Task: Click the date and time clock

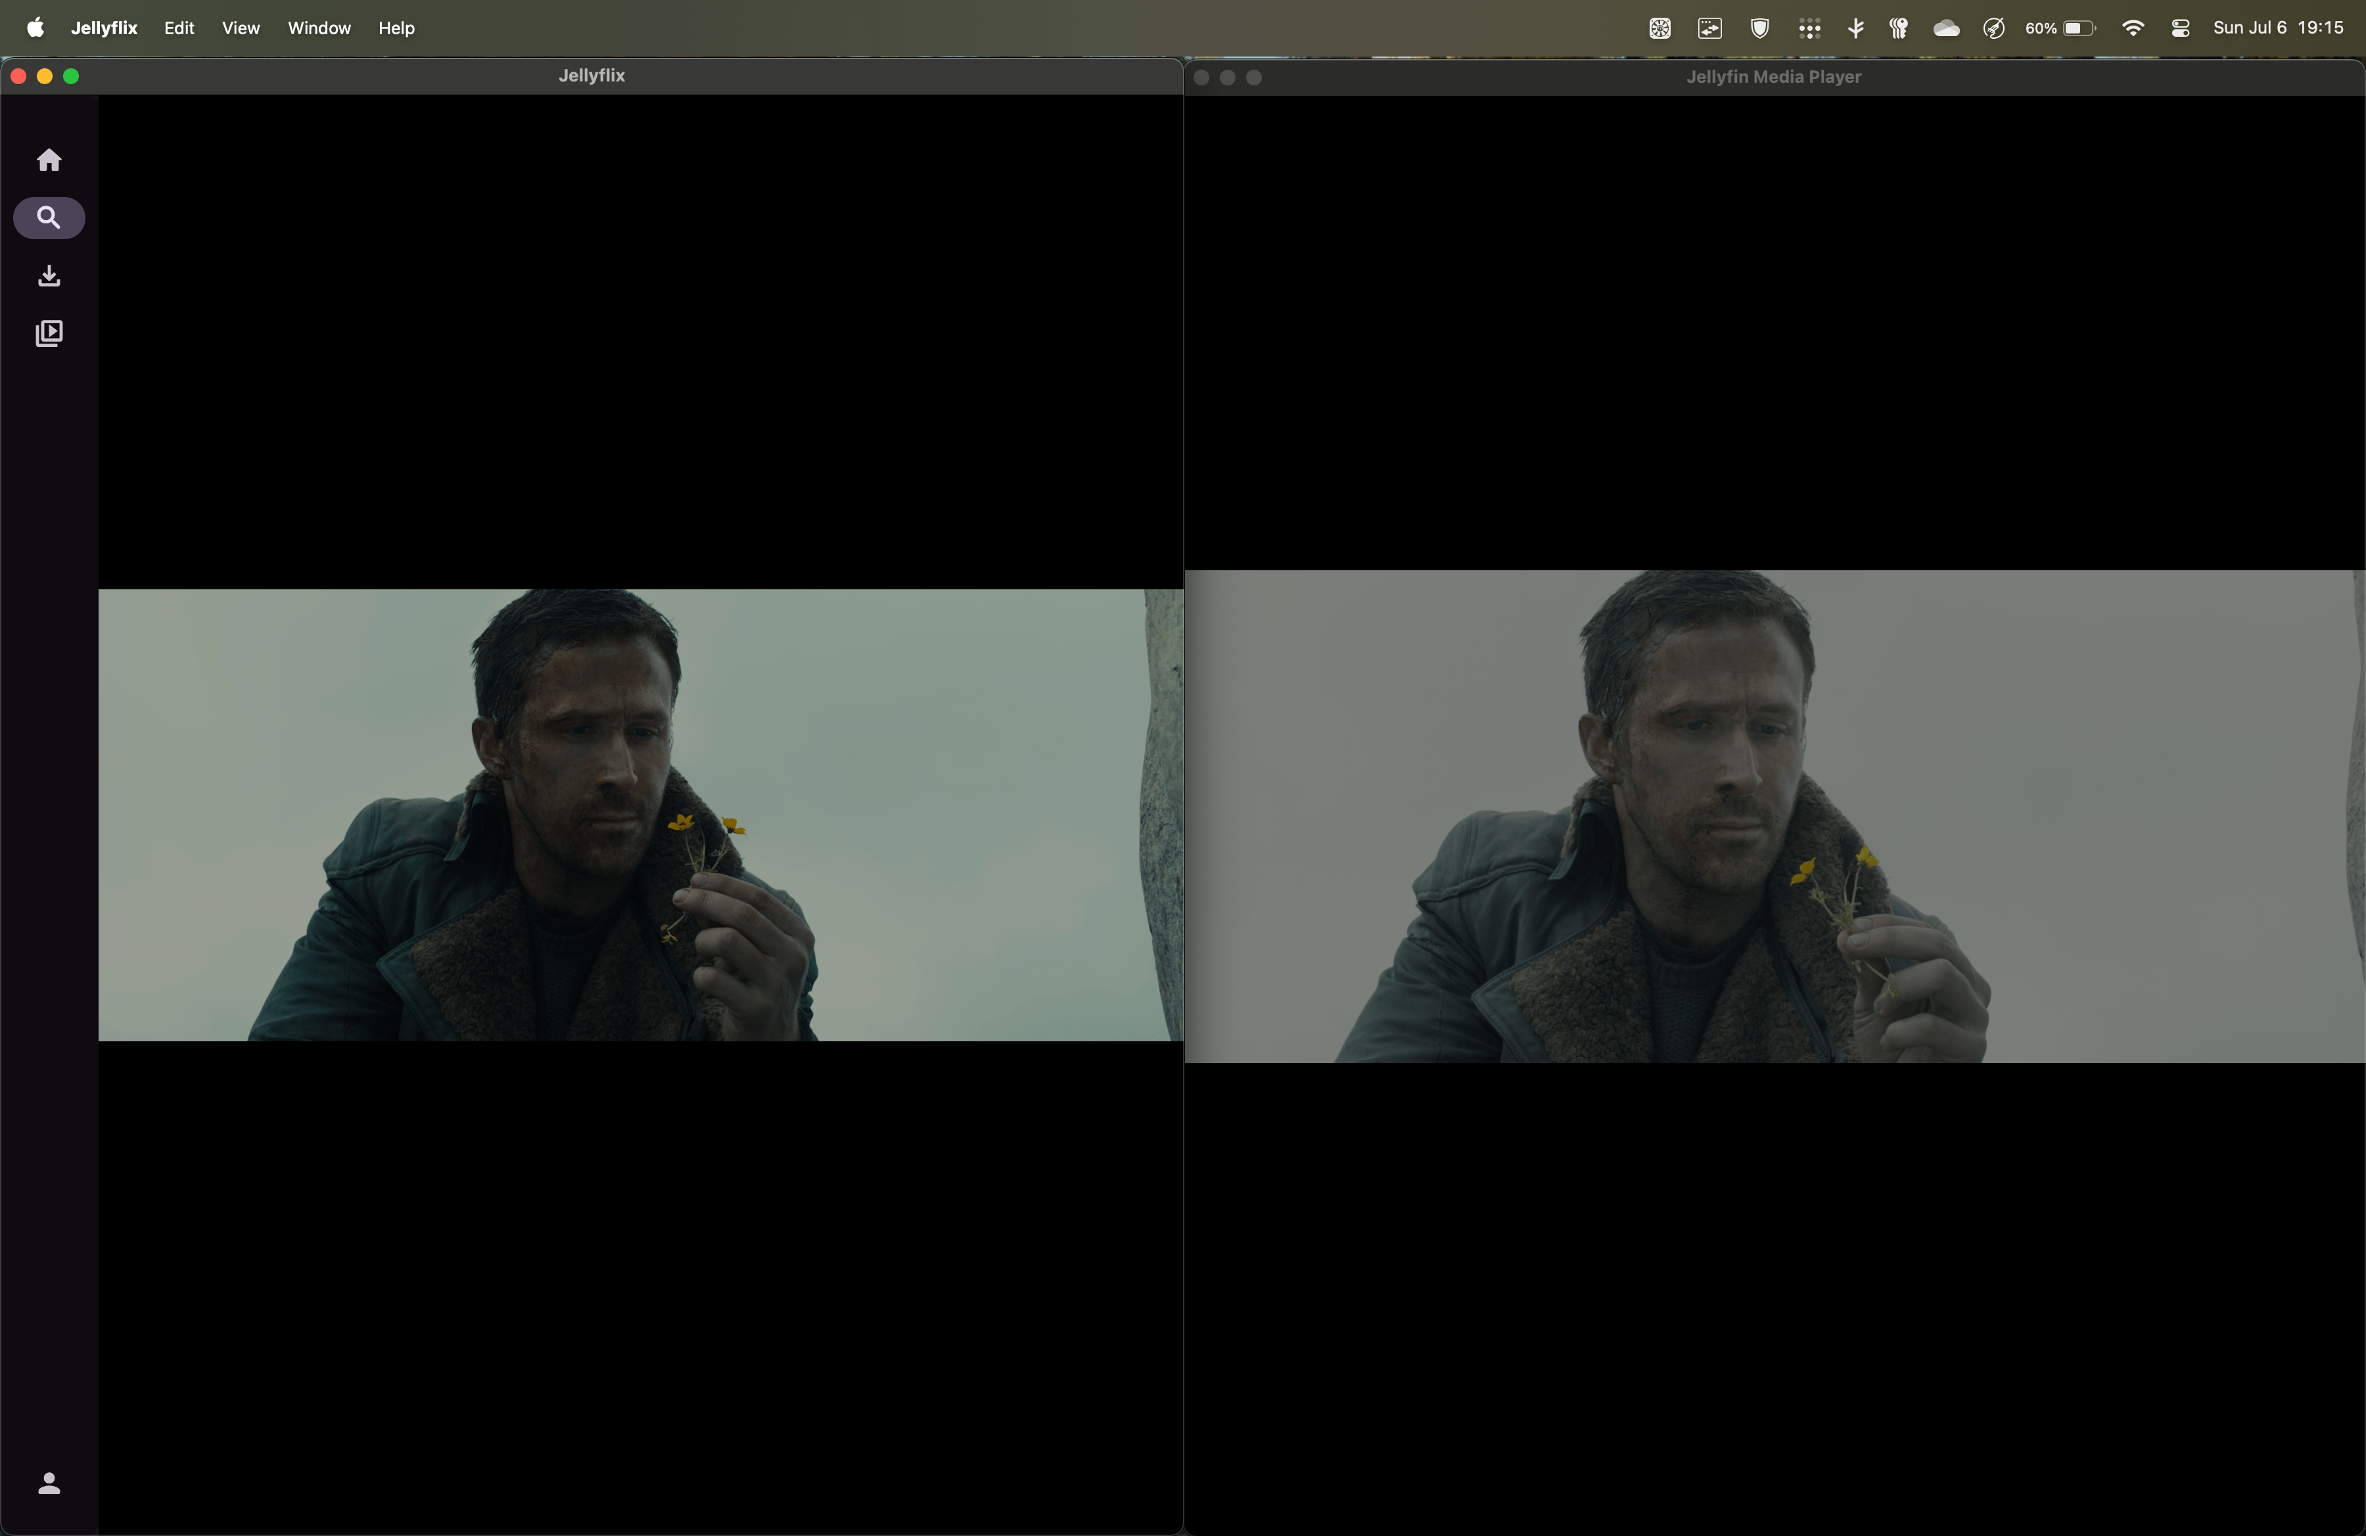Action: coord(2277,28)
